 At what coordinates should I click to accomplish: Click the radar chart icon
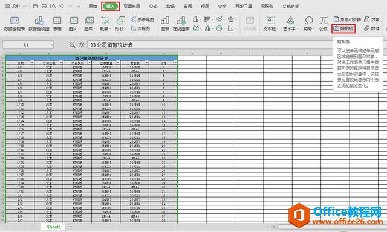(231, 19)
